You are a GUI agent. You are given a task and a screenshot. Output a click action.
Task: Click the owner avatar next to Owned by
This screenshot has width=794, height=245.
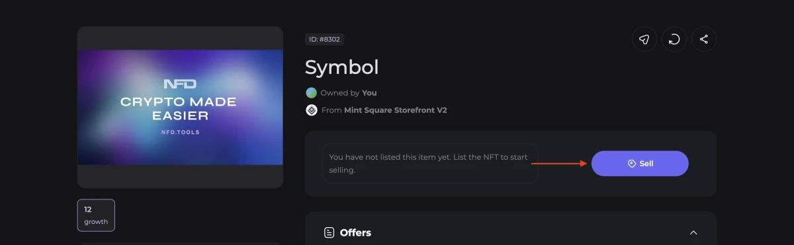311,93
